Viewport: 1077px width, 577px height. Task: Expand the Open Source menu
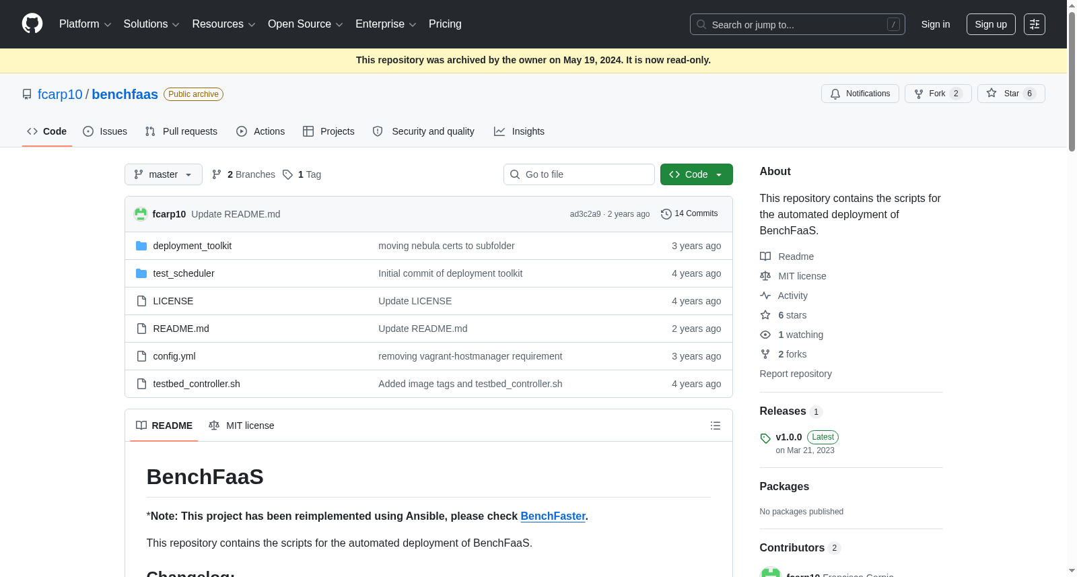tap(306, 24)
